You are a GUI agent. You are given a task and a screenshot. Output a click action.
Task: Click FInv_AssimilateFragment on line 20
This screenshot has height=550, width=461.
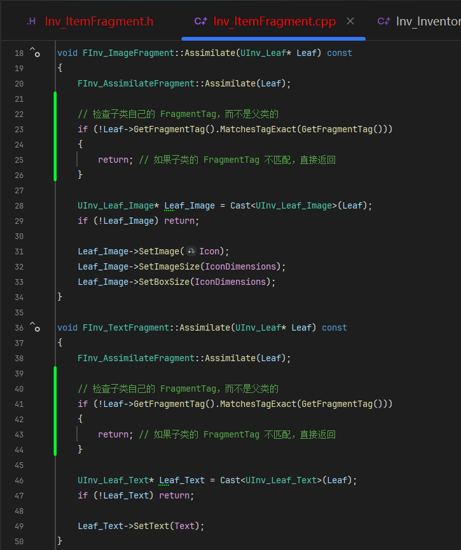click(136, 83)
